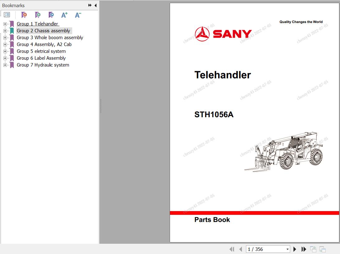Jump to the last page

click(304, 249)
